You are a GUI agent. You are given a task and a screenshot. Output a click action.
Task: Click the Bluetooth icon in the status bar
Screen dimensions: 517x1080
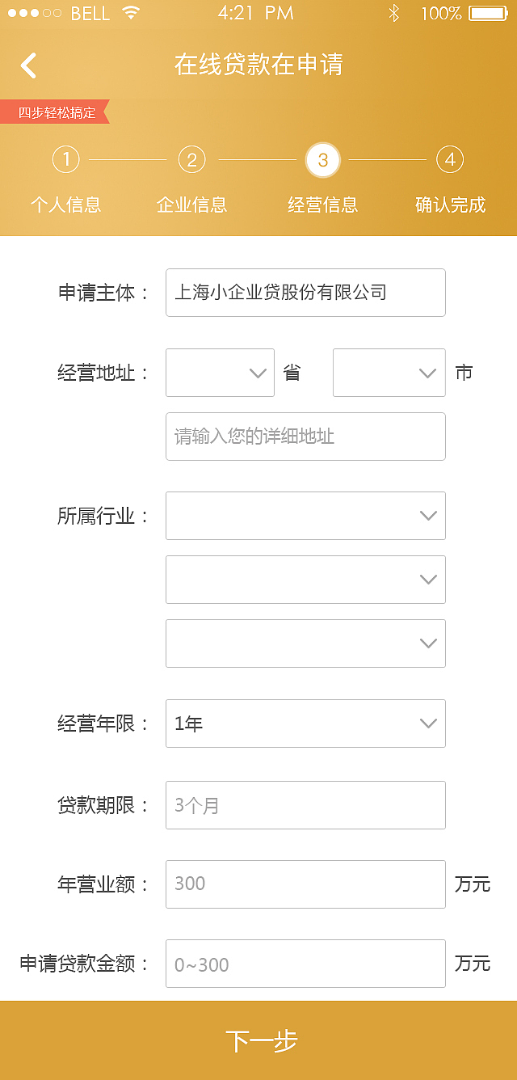[393, 12]
